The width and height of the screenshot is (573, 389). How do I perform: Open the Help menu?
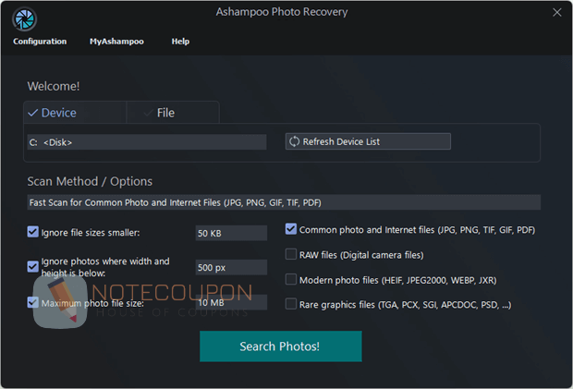point(180,42)
